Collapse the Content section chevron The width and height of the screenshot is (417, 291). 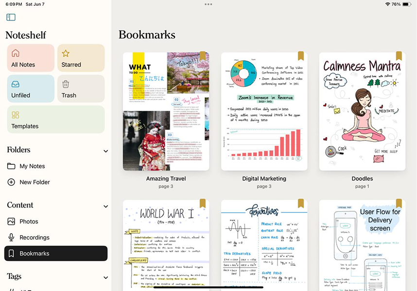pyautogui.click(x=105, y=206)
